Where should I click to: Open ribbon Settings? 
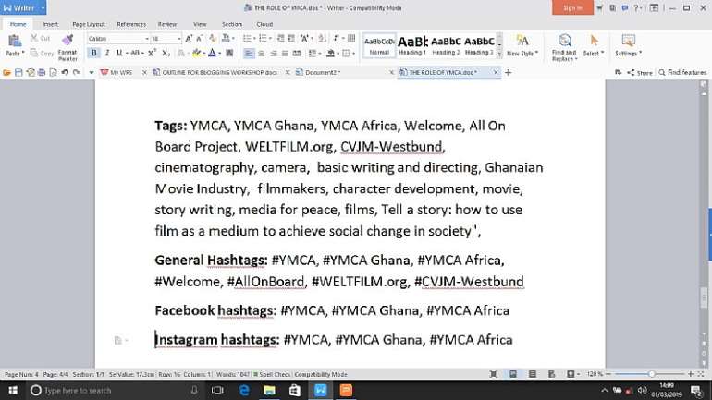click(629, 46)
